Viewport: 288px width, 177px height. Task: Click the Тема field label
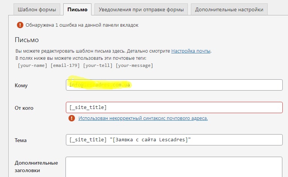21,141
